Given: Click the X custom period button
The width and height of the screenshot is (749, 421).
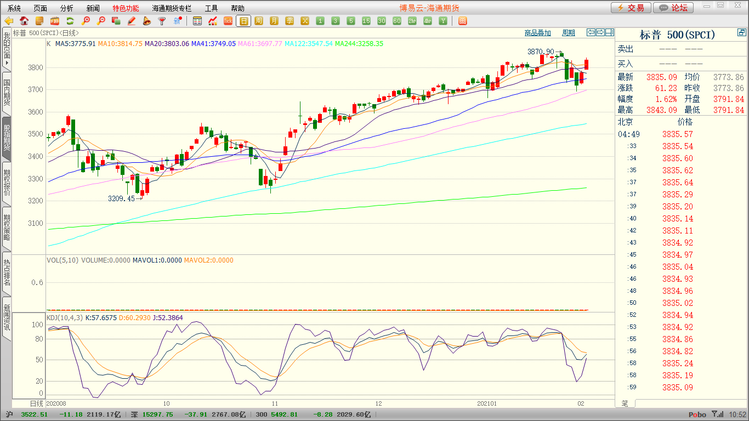Looking at the screenshot, I should (305, 21).
